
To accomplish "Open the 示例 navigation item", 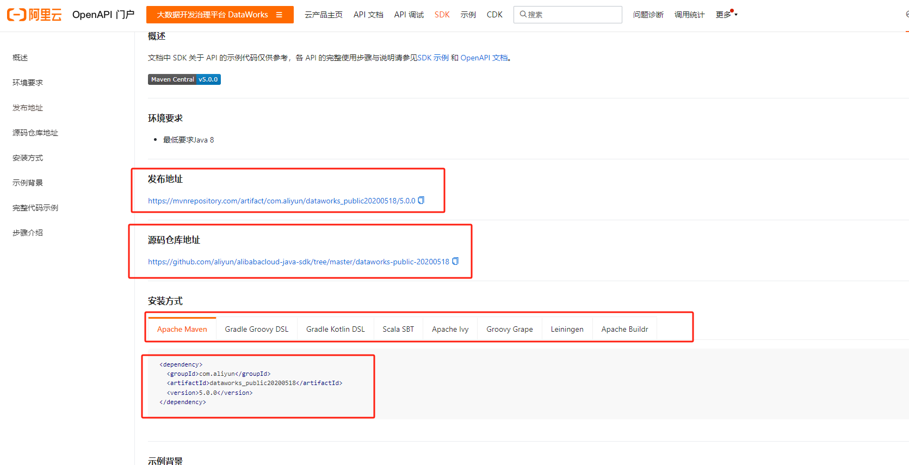I will (x=468, y=15).
